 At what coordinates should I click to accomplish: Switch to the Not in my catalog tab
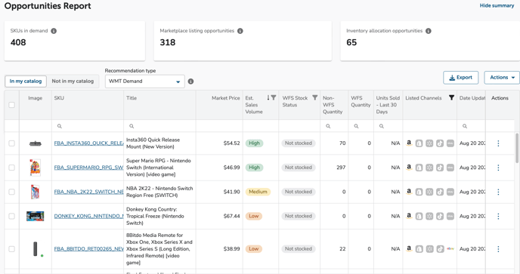[73, 82]
